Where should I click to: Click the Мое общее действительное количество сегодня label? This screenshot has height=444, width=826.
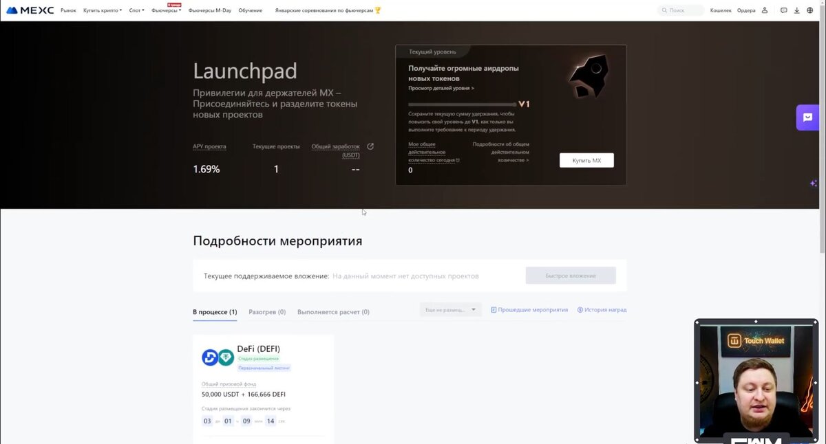(432, 152)
